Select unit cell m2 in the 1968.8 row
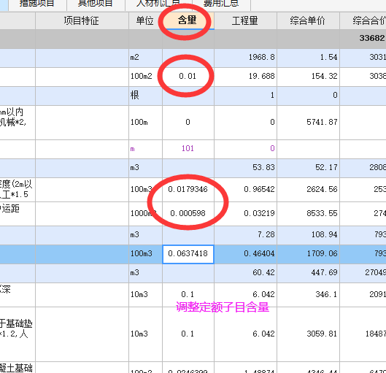Screen dimensions: 386x373 coord(145,58)
